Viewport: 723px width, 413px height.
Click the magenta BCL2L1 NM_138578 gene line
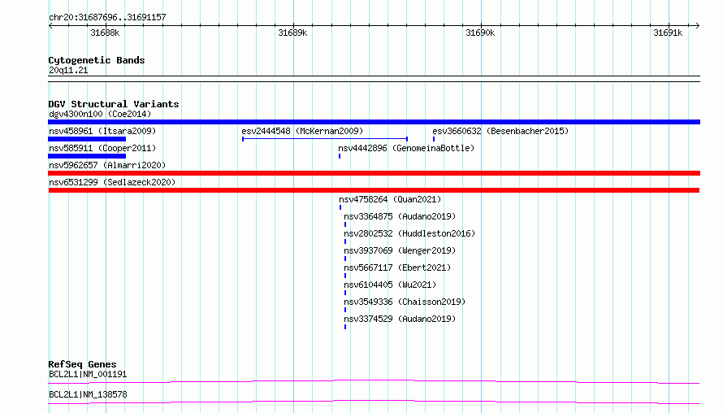click(374, 402)
